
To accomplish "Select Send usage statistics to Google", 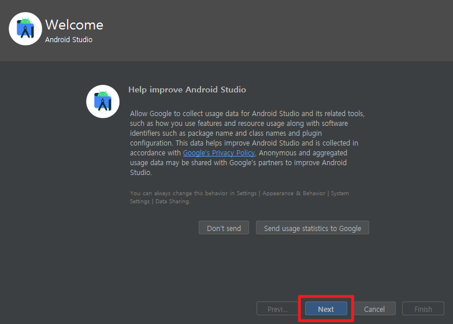I will coord(312,228).
